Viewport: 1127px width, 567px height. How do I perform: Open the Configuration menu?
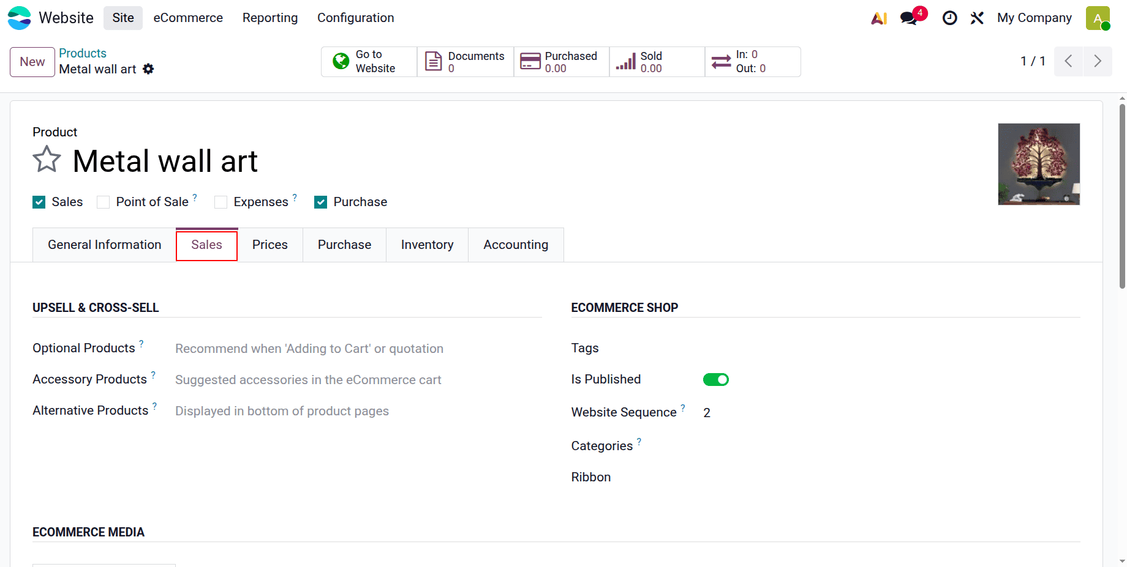pos(356,18)
